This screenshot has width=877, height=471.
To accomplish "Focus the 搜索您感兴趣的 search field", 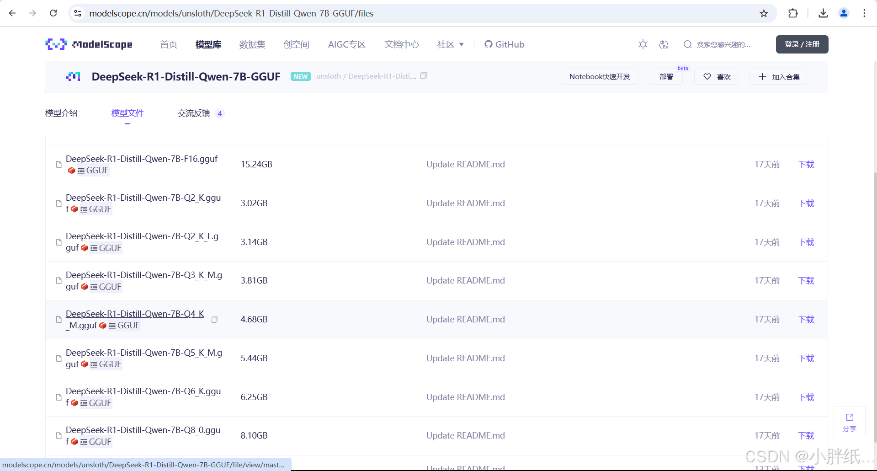I will pyautogui.click(x=723, y=44).
